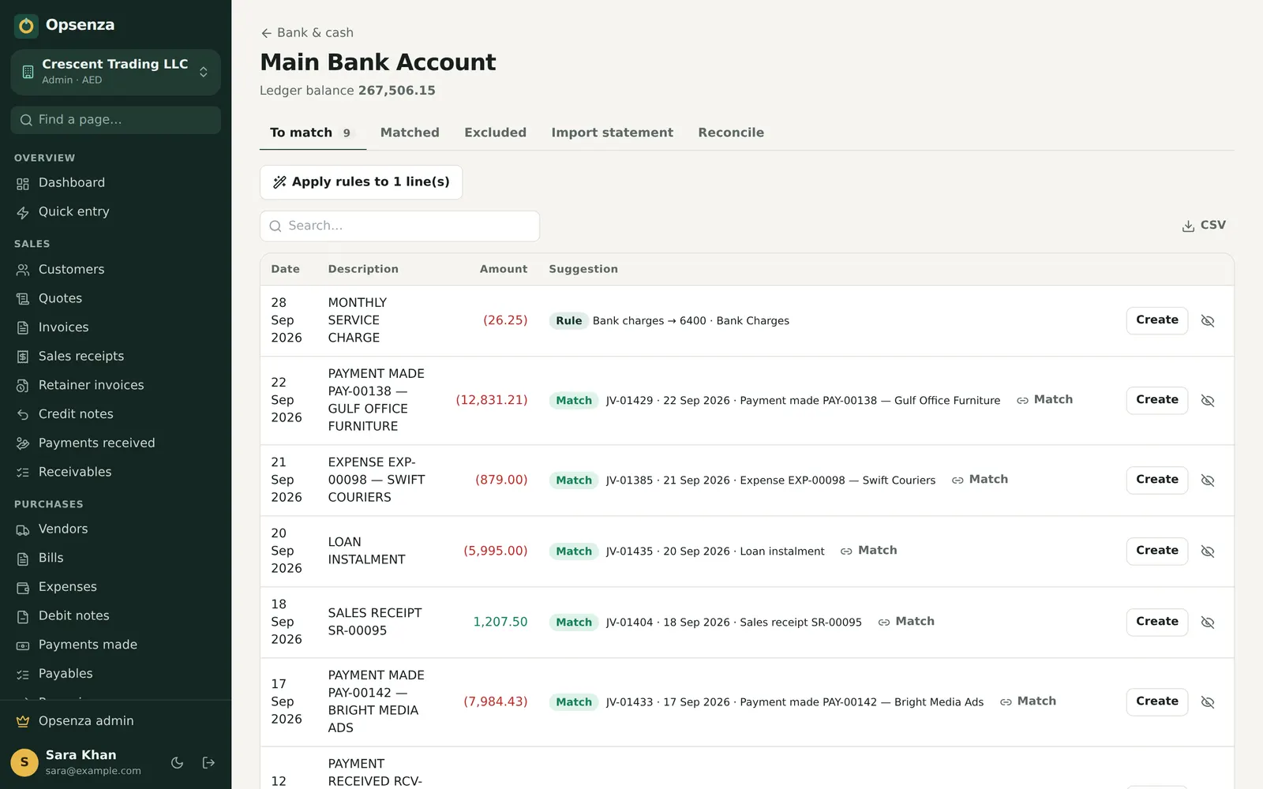Viewport: 1263px width, 789px height.
Task: Open Receivables page
Action: coord(115,472)
